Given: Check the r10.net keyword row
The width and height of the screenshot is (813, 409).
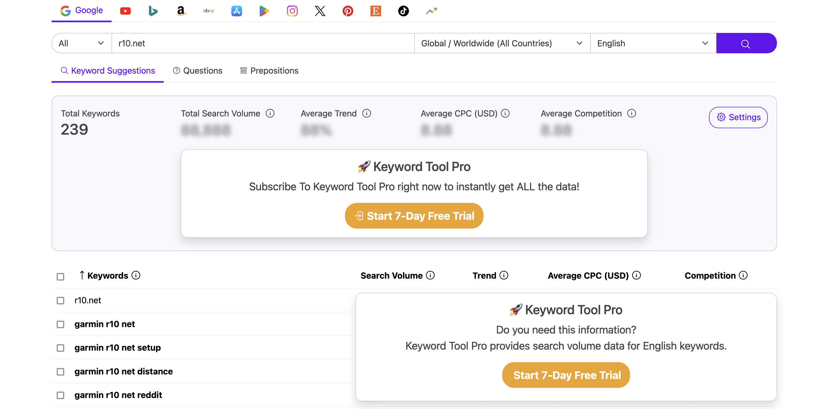Looking at the screenshot, I should (60, 300).
